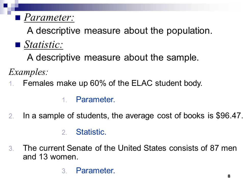
Task: Select example 1 about ELAC student body
Action: click(x=113, y=83)
